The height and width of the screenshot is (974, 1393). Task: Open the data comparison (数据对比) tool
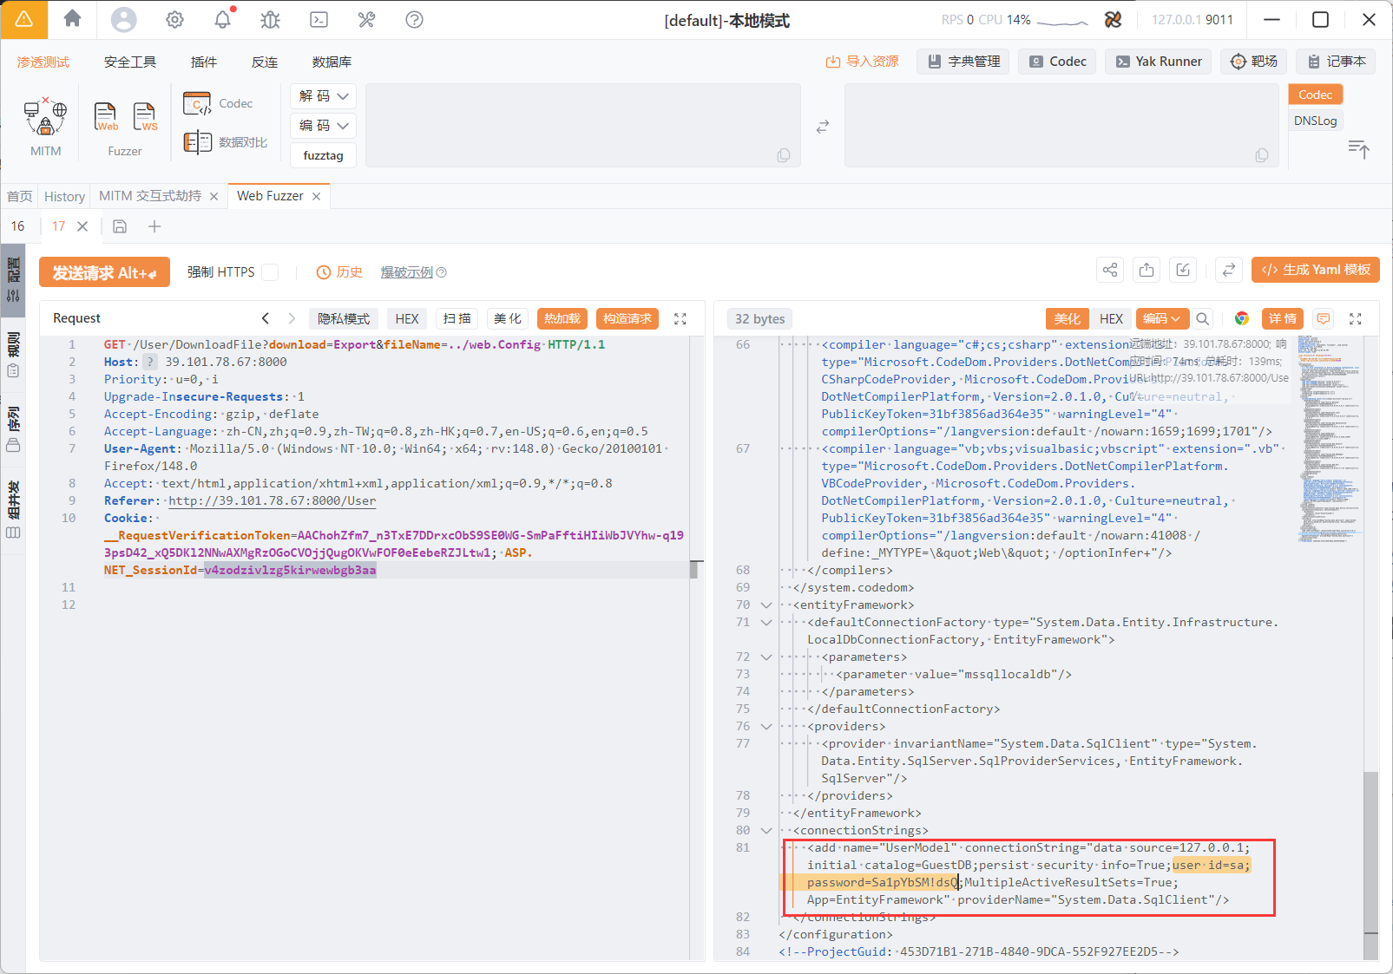coord(226,142)
